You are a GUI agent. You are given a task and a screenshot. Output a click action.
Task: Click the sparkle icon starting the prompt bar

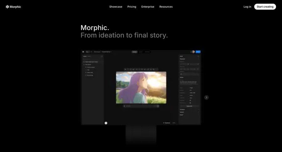[125, 106]
